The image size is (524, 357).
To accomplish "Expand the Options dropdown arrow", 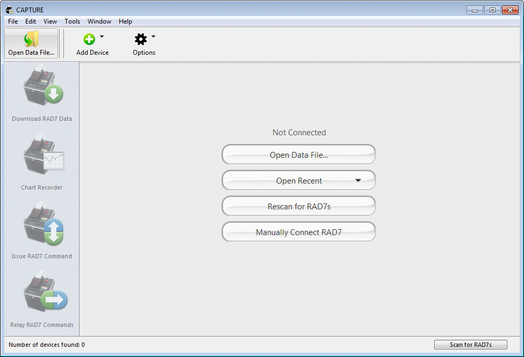I will coord(153,37).
